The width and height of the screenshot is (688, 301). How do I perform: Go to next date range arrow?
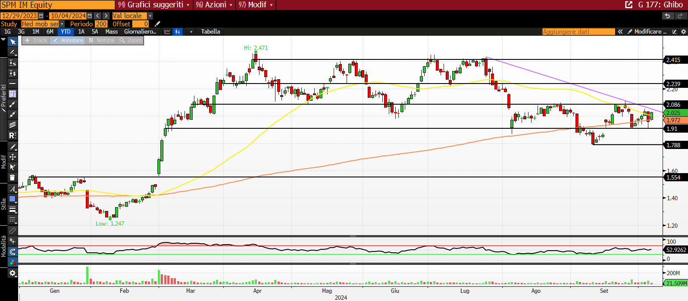[106, 16]
